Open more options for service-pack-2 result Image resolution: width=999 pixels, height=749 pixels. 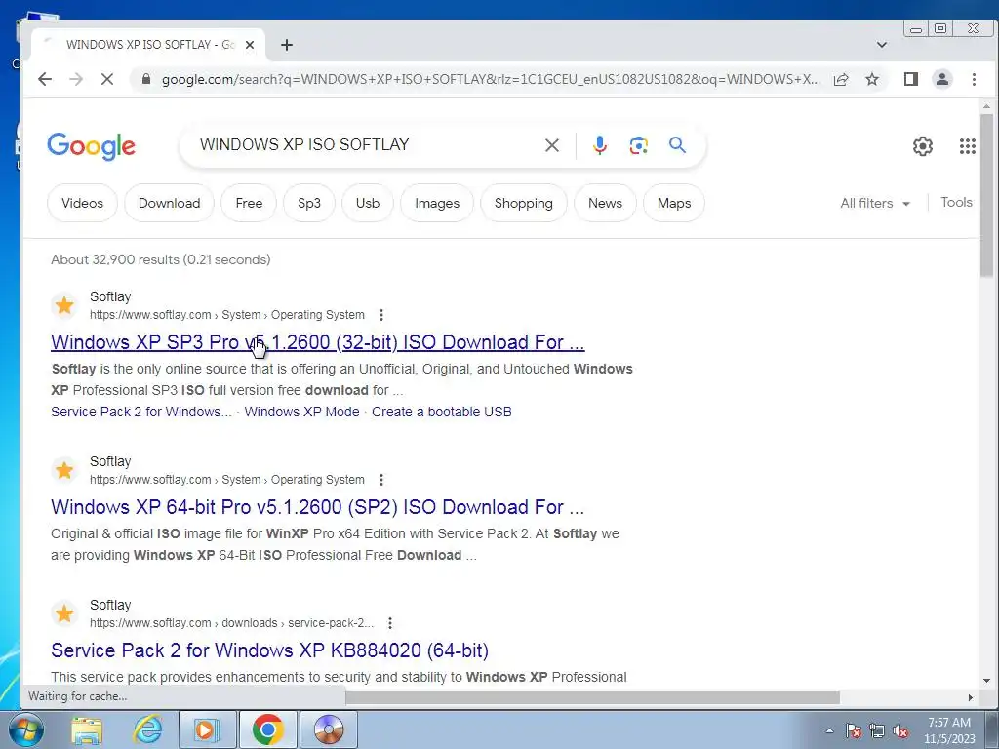pos(390,623)
